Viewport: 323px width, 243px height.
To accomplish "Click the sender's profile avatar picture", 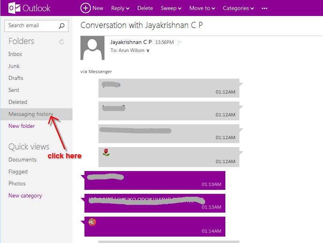I will coord(92,48).
